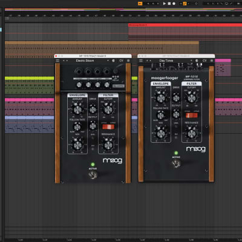
Task: Toggle the orange key/link button in transport
Action: (x=185, y=4)
